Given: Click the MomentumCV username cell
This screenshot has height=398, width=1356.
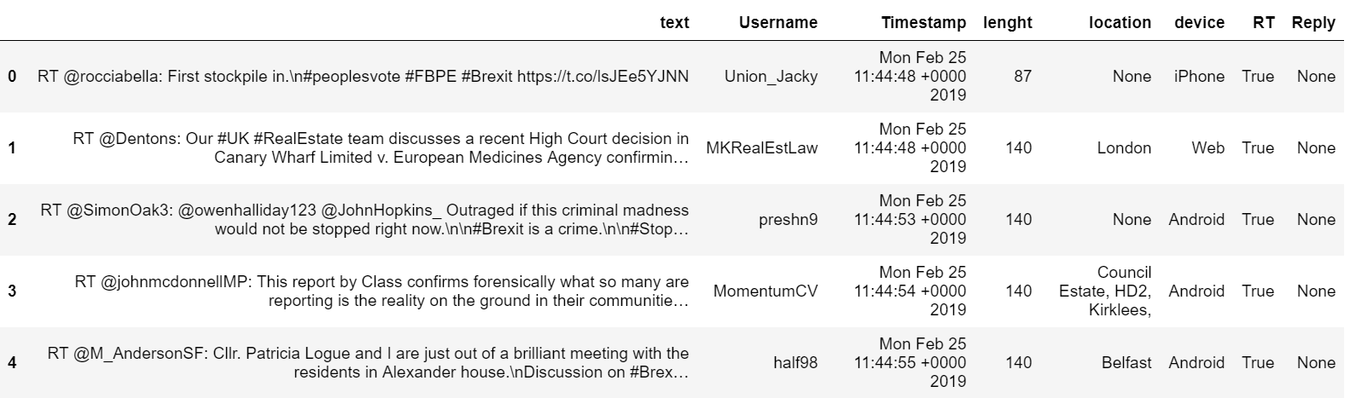Looking at the screenshot, I should click(x=765, y=291).
